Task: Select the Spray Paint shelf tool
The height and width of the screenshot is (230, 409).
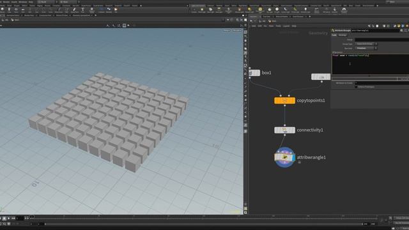Action: [75, 10]
